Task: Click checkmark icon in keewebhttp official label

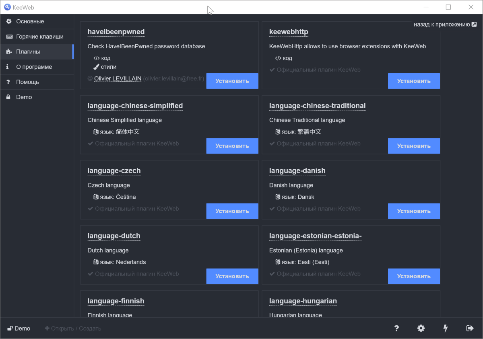Action: tap(272, 70)
